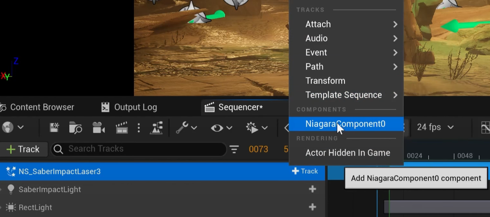Click the current frame value 0073
Screen dimensions: 490x217
pos(258,149)
